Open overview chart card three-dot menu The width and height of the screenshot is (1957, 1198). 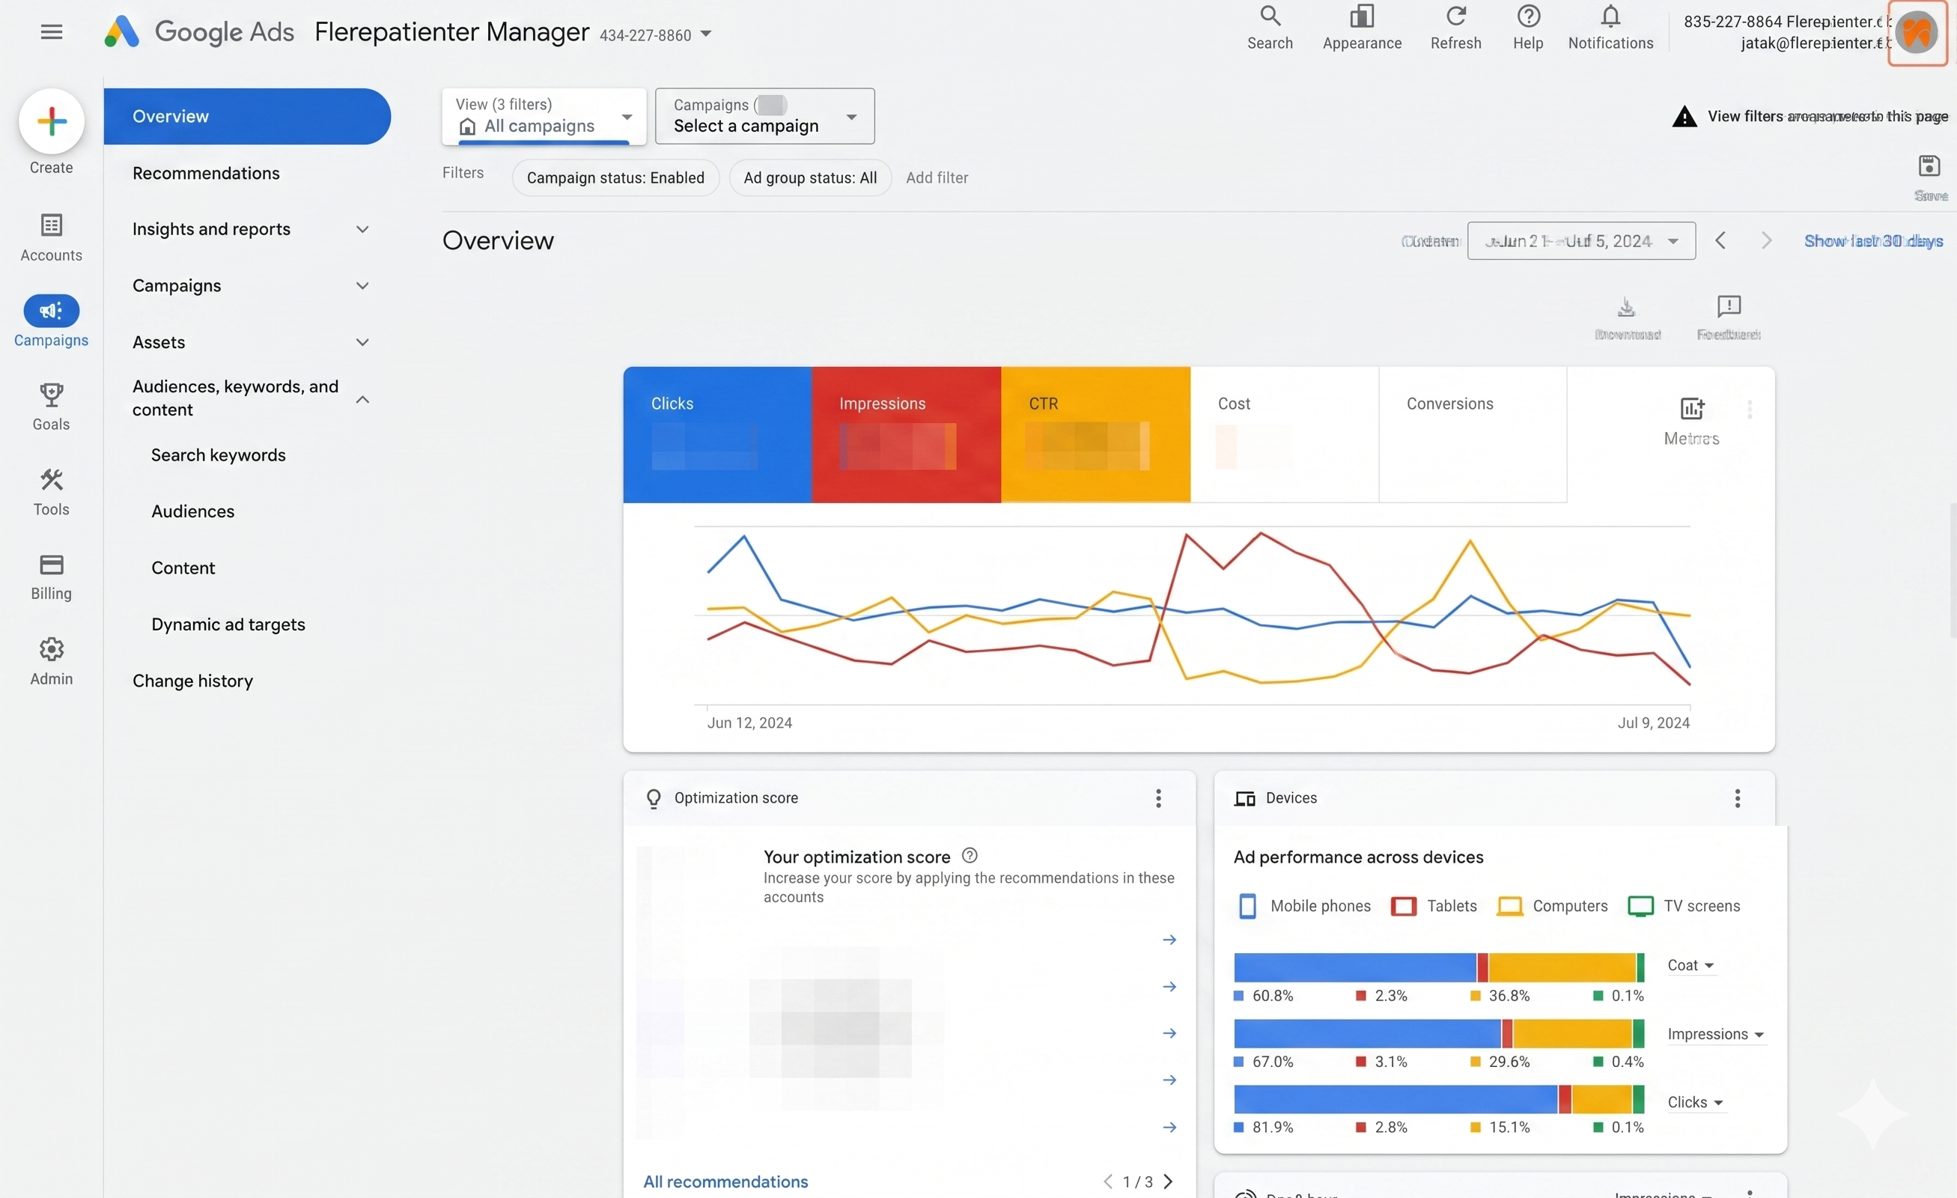pyautogui.click(x=1749, y=408)
